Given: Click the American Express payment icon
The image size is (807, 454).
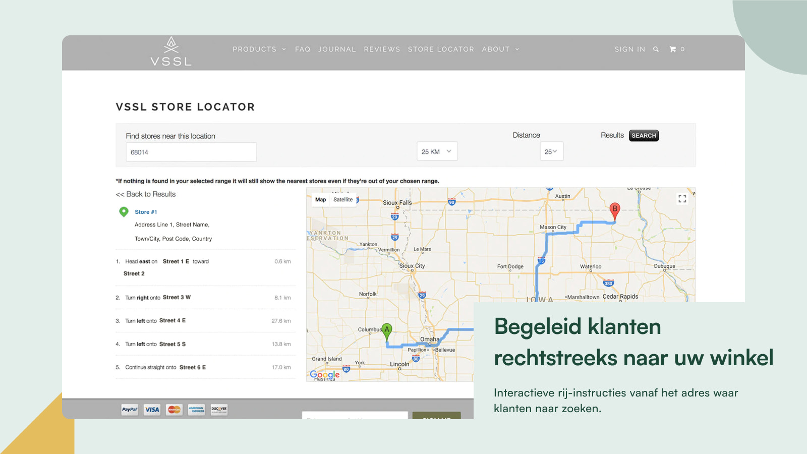Looking at the screenshot, I should [196, 410].
